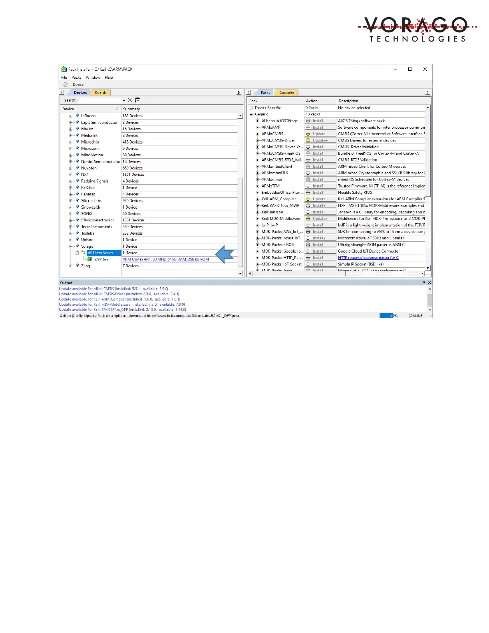Click the install icon for lwIP::lwIP
The image size is (489, 633).
308,225
